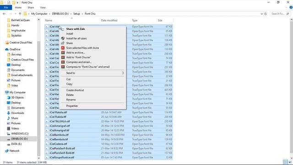Switch to the Home ribbon tab

[x=18, y=7]
